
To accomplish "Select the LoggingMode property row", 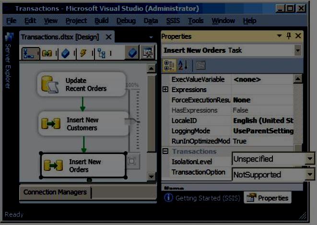I will click(x=227, y=131).
